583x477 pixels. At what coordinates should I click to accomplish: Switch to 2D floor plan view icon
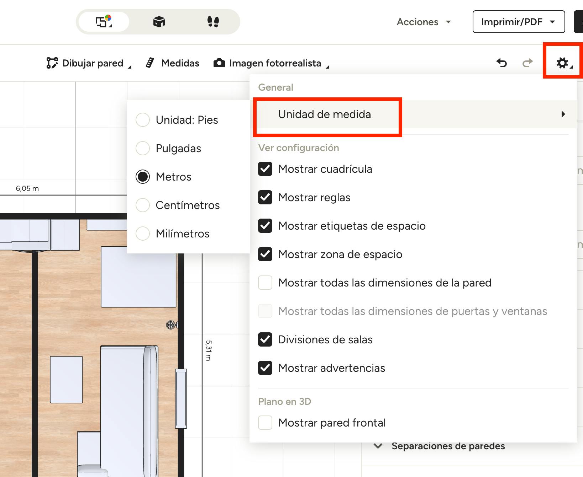point(104,22)
